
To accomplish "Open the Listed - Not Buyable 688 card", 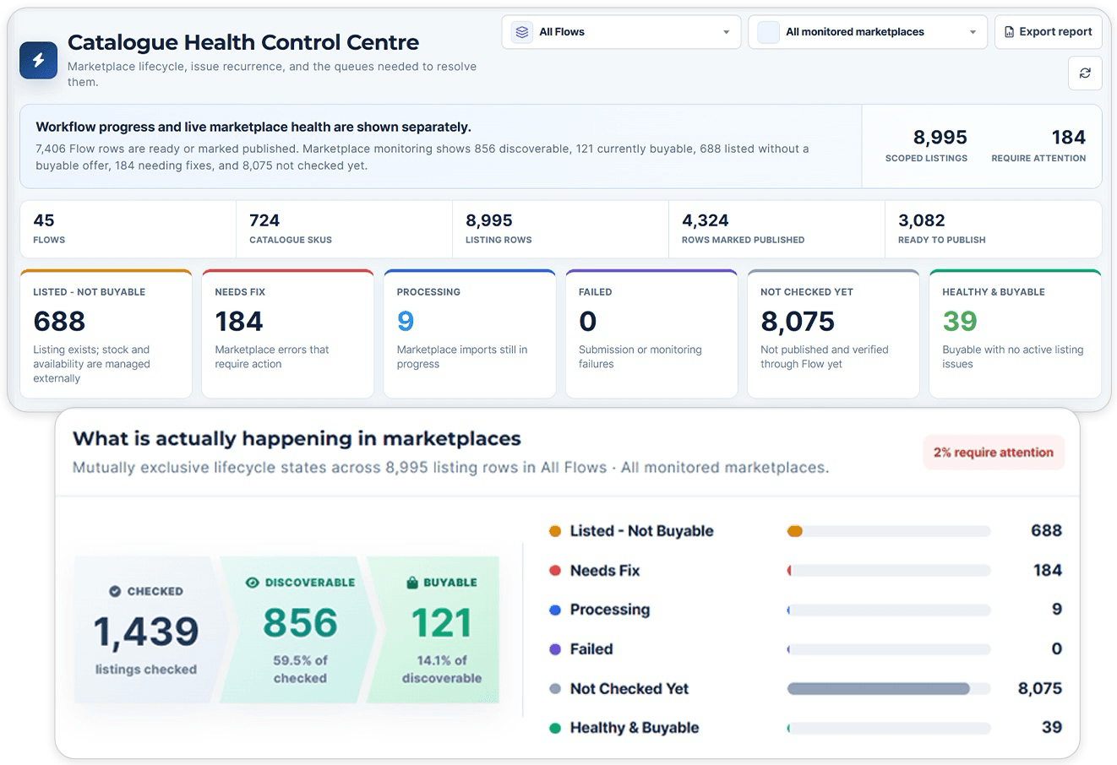I will (x=106, y=334).
